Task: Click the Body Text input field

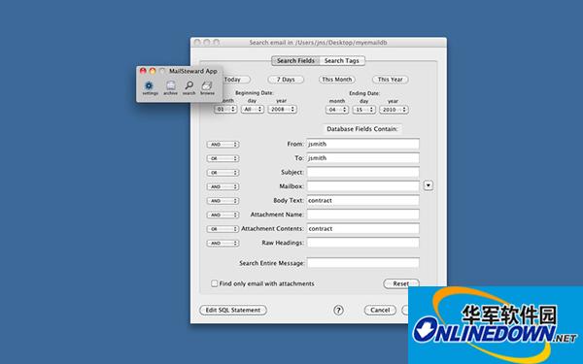Action: point(362,200)
